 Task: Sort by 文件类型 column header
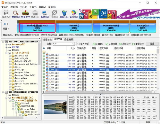pos(81,48)
